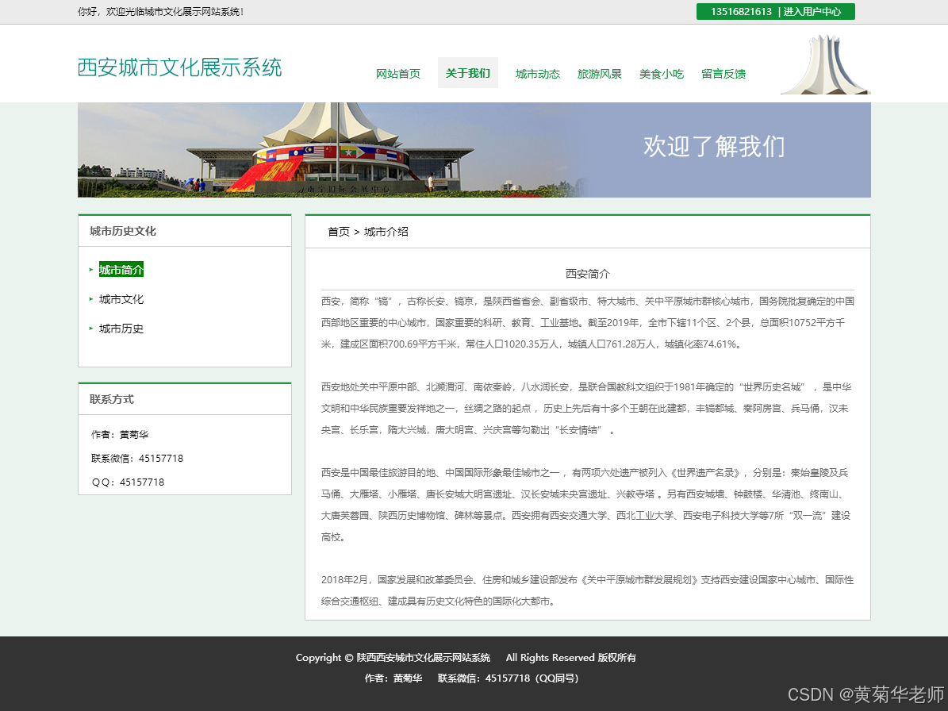Image resolution: width=948 pixels, height=711 pixels.
Task: Click the paragraph starting with 2018年2月
Action: coord(587,590)
